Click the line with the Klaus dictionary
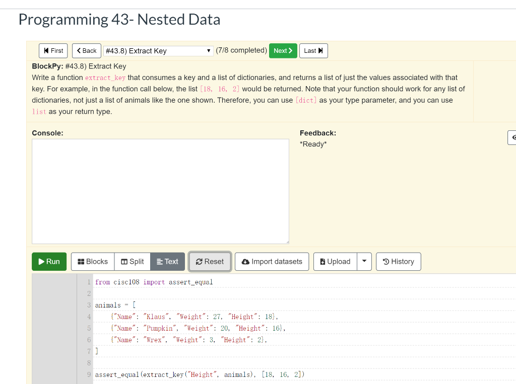 tap(194, 317)
